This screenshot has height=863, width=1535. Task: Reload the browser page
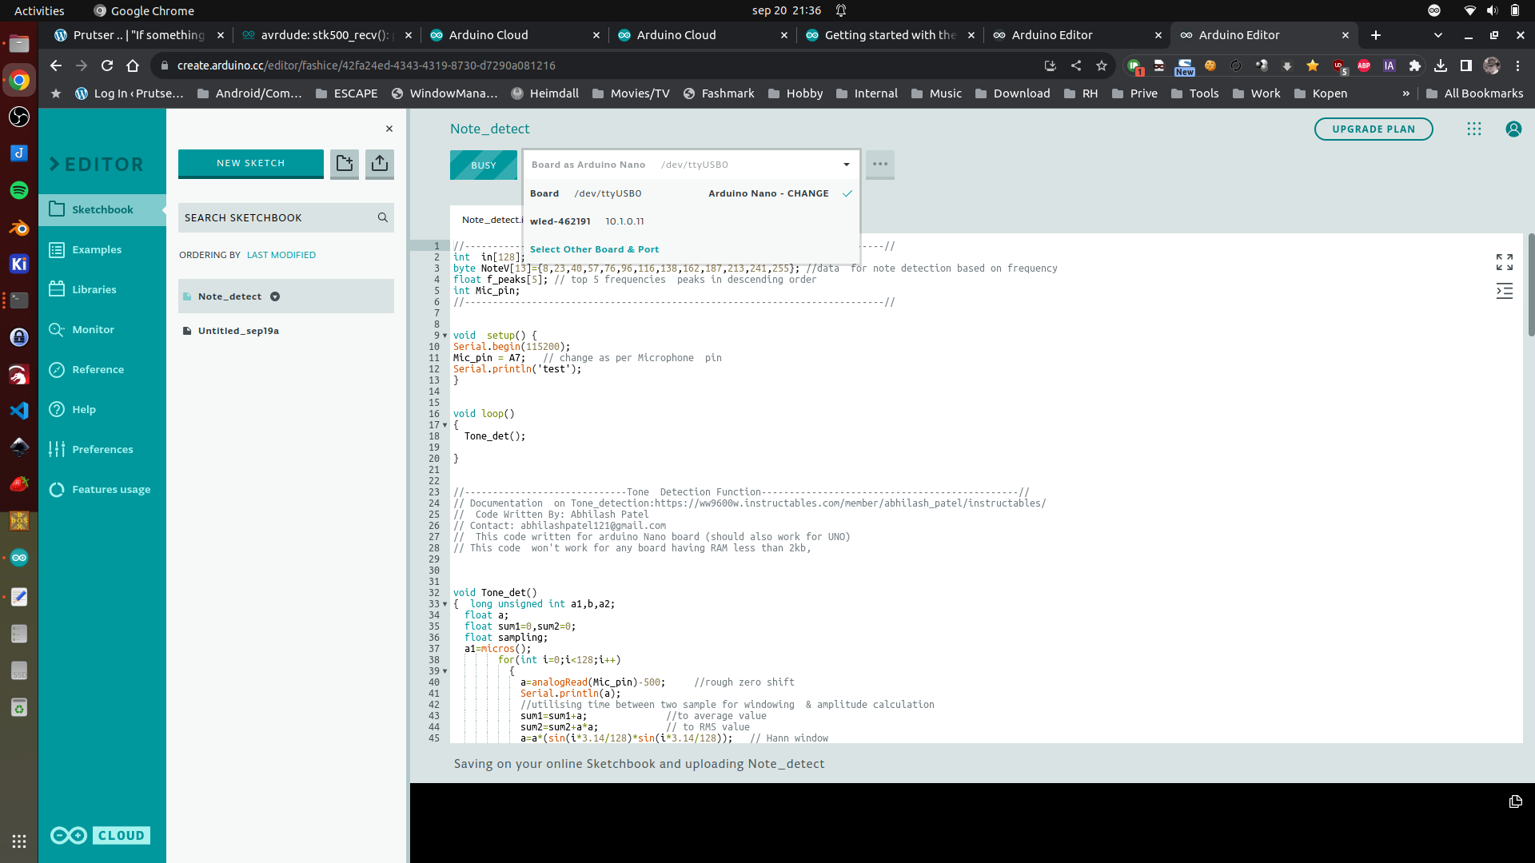click(107, 66)
